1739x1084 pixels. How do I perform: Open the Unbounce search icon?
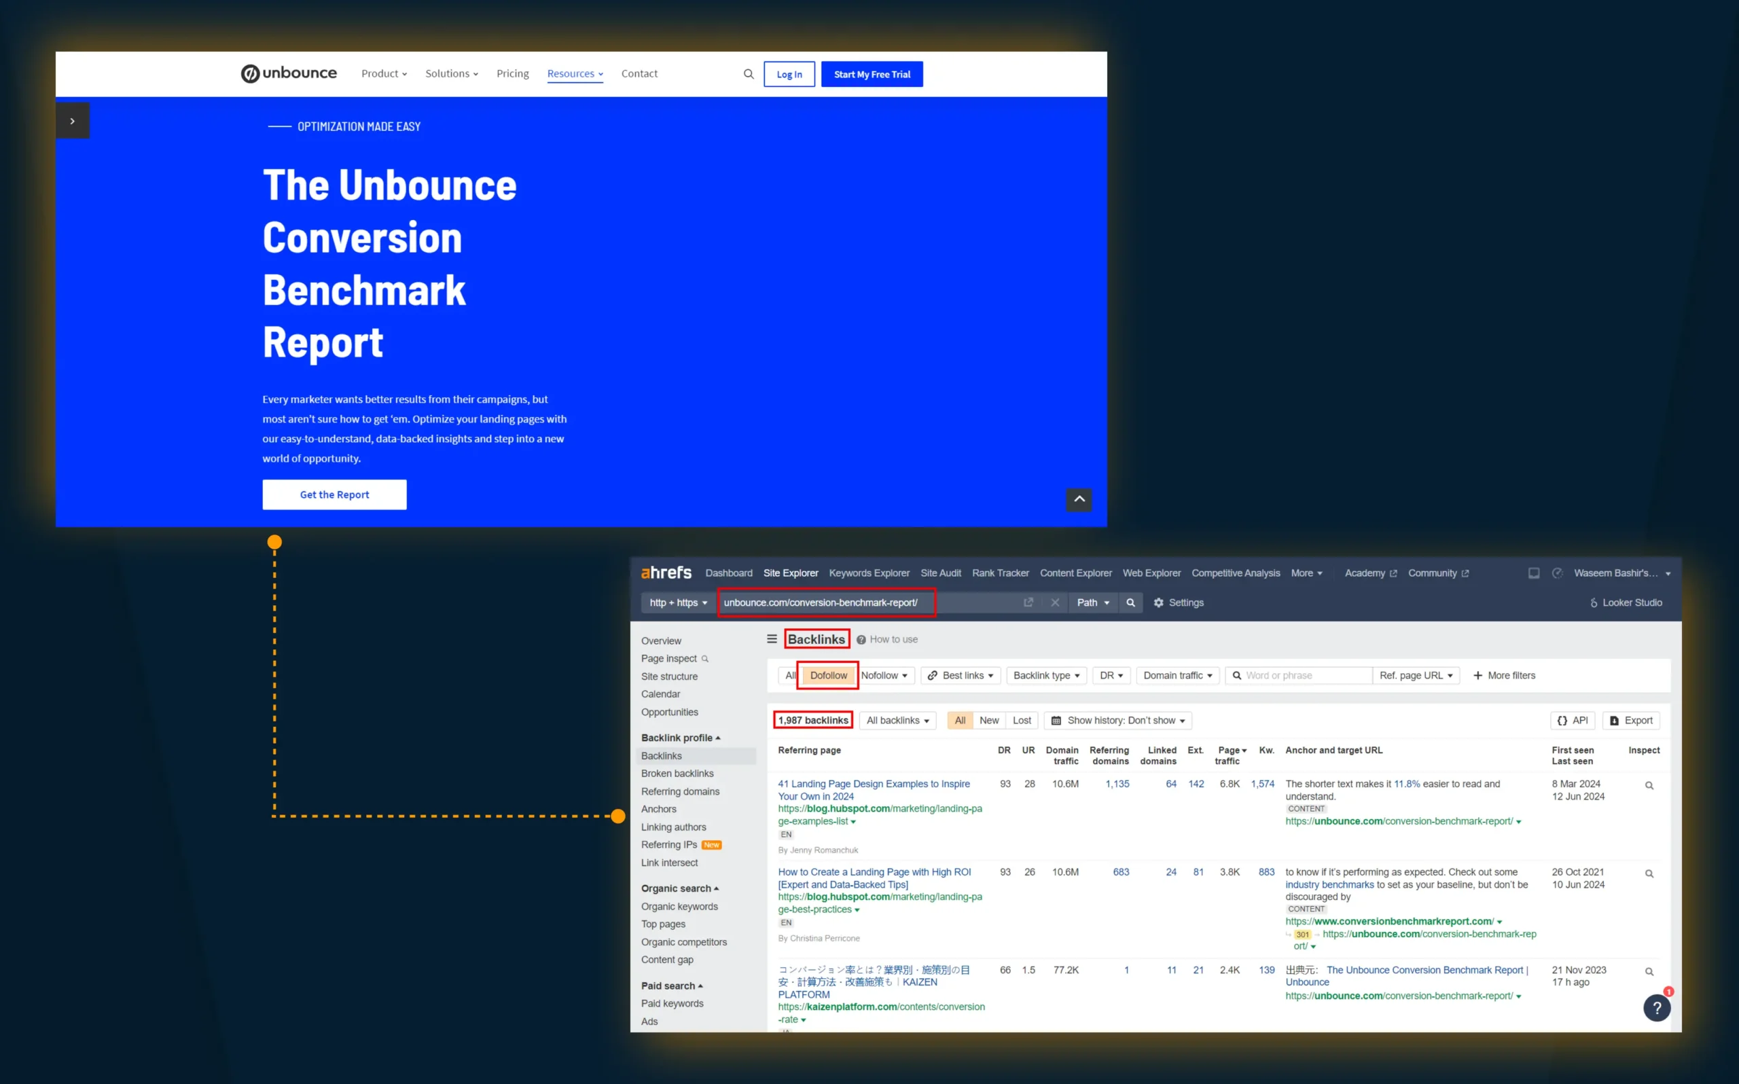pyautogui.click(x=748, y=74)
